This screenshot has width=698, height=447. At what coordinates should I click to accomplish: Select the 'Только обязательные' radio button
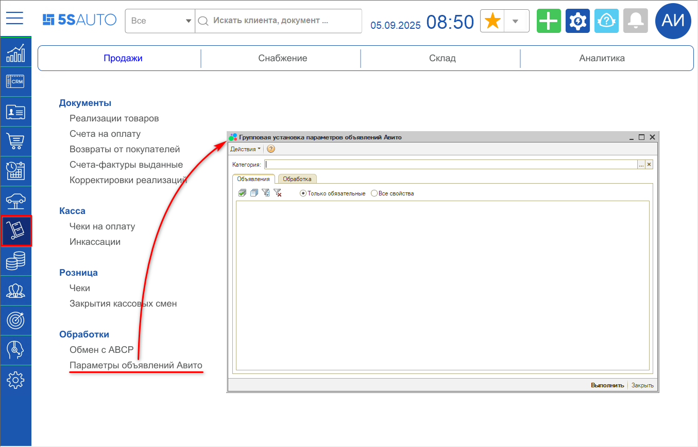click(x=303, y=193)
